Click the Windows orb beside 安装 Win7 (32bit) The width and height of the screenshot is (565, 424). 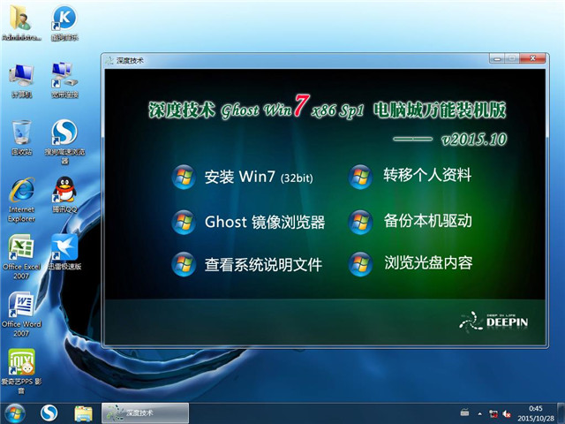[x=184, y=177]
